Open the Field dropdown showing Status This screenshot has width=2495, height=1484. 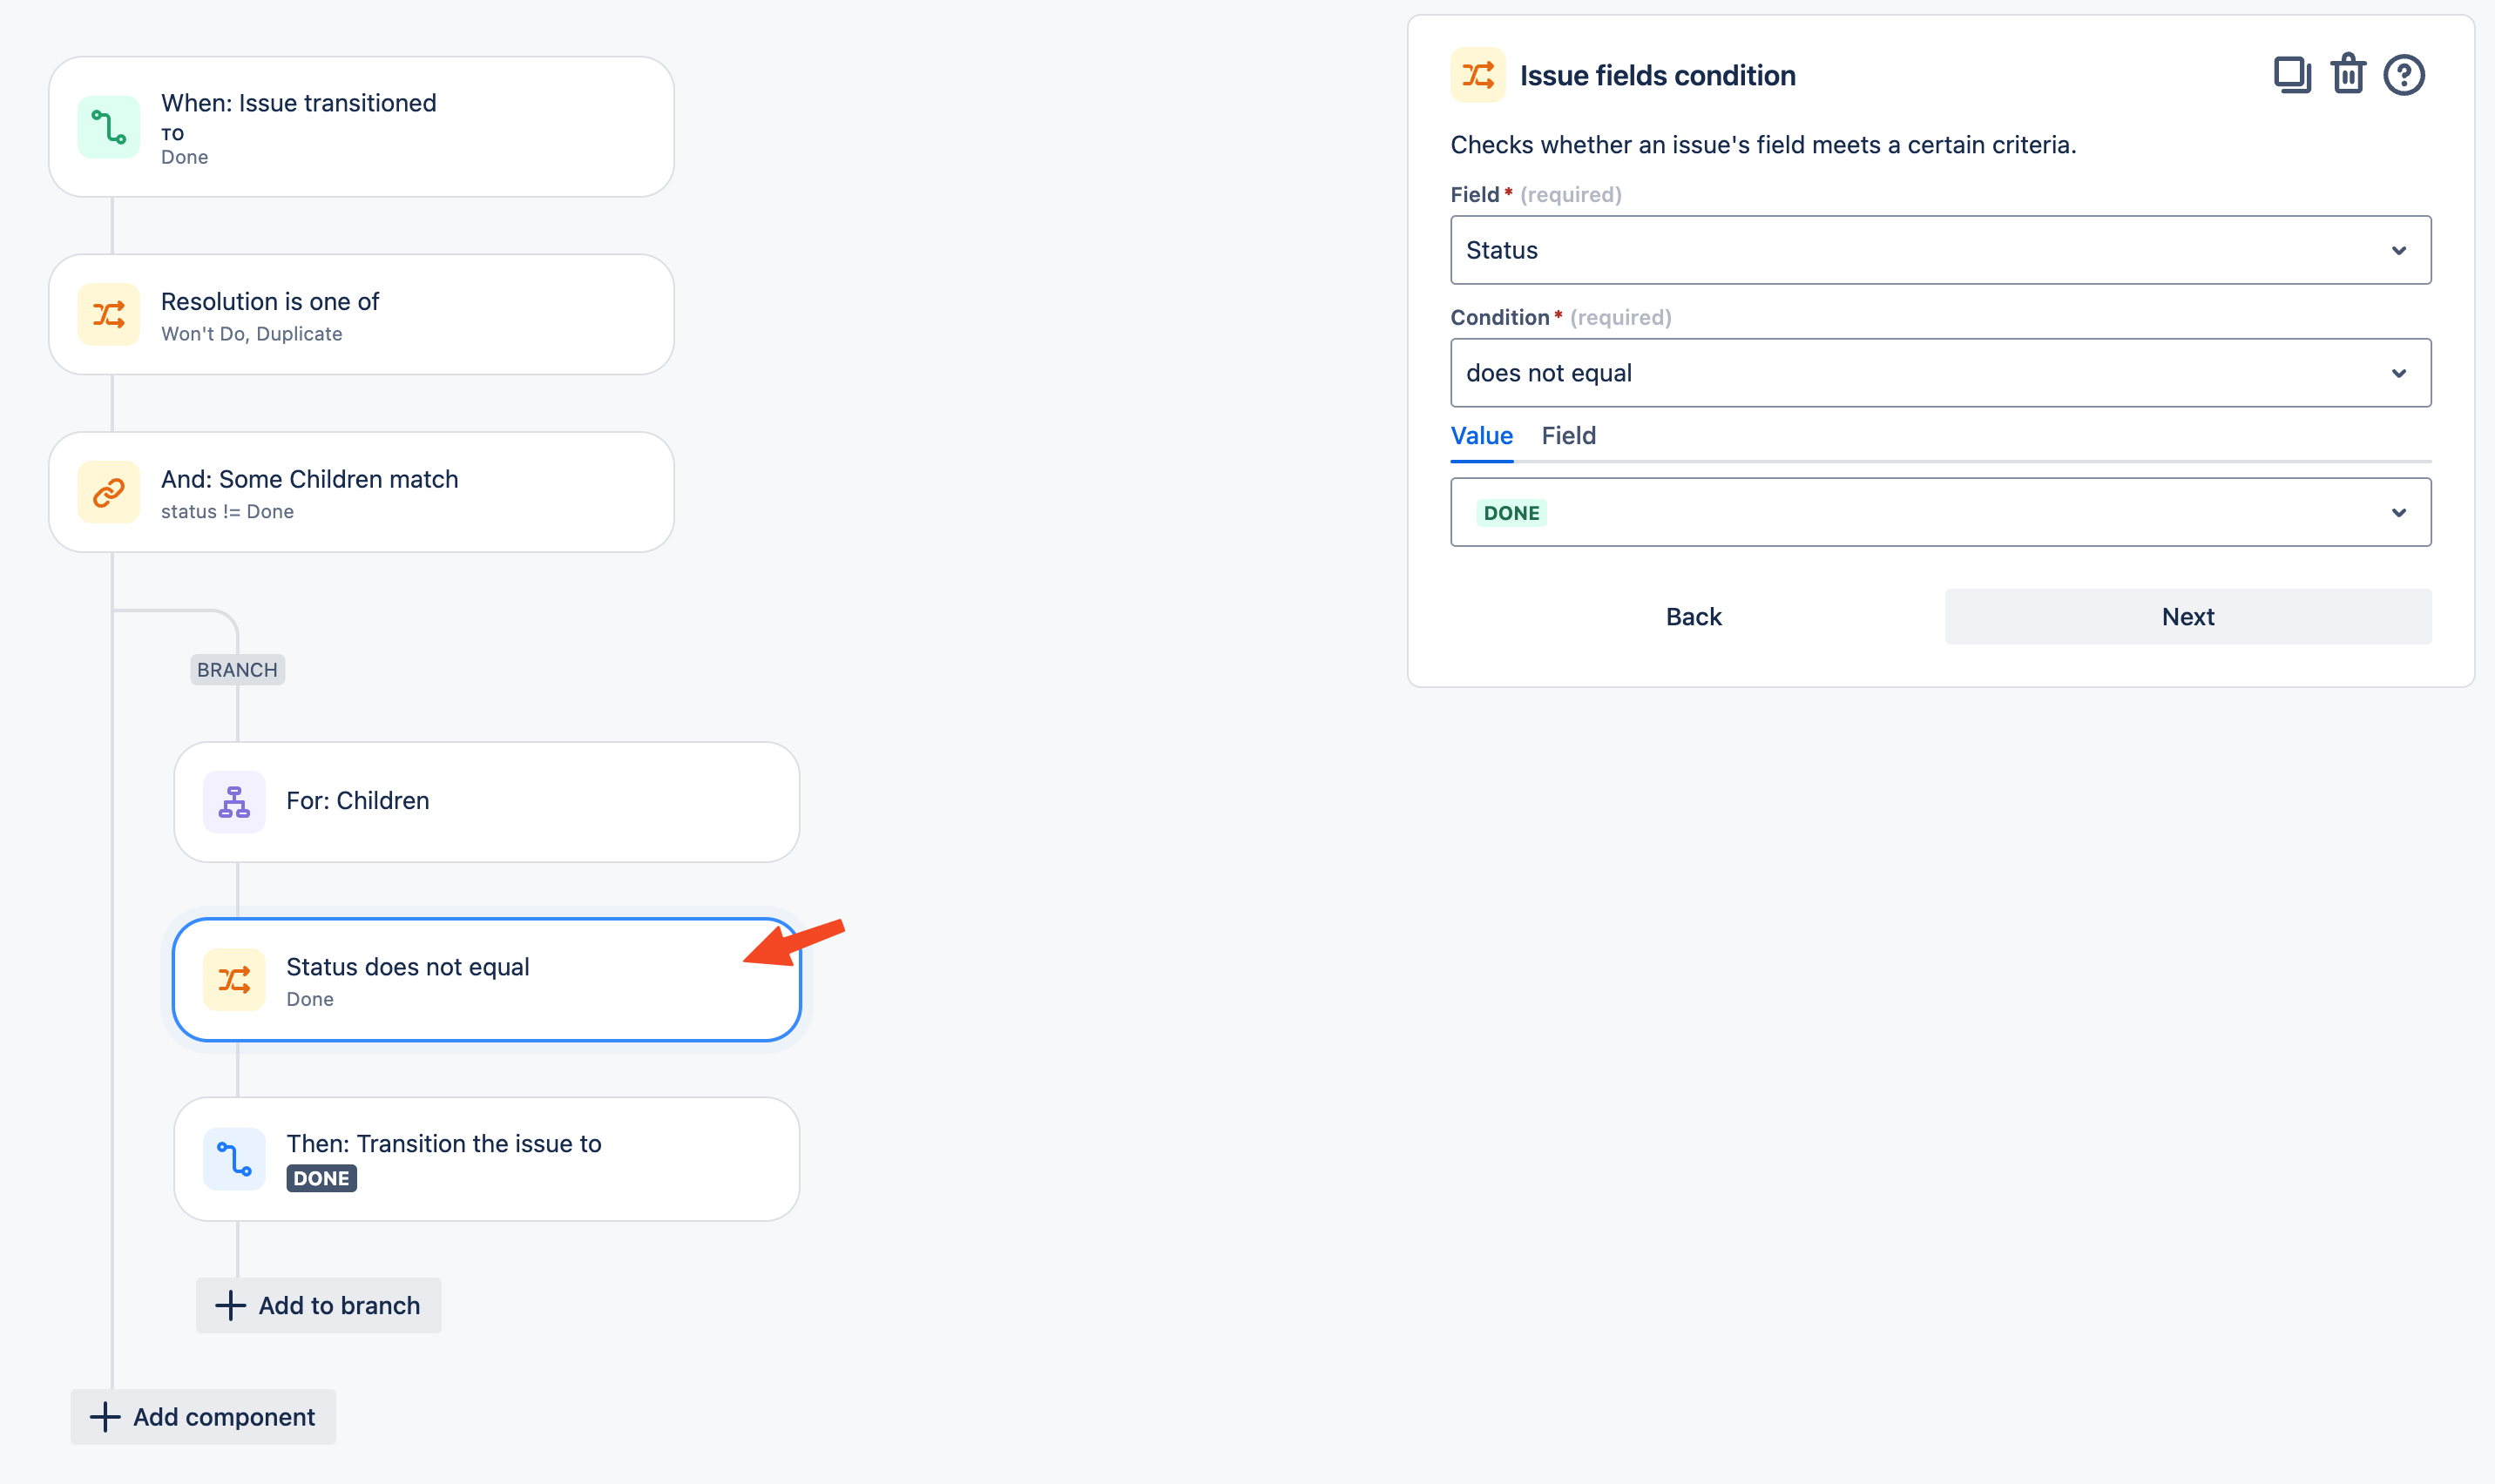(x=1940, y=250)
